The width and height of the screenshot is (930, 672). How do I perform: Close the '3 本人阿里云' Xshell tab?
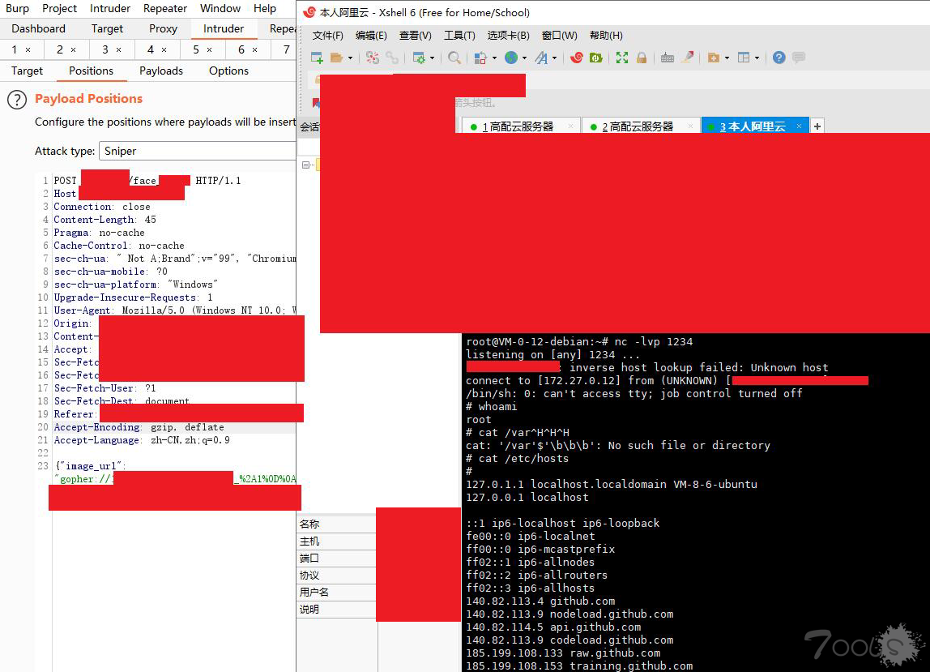click(799, 126)
